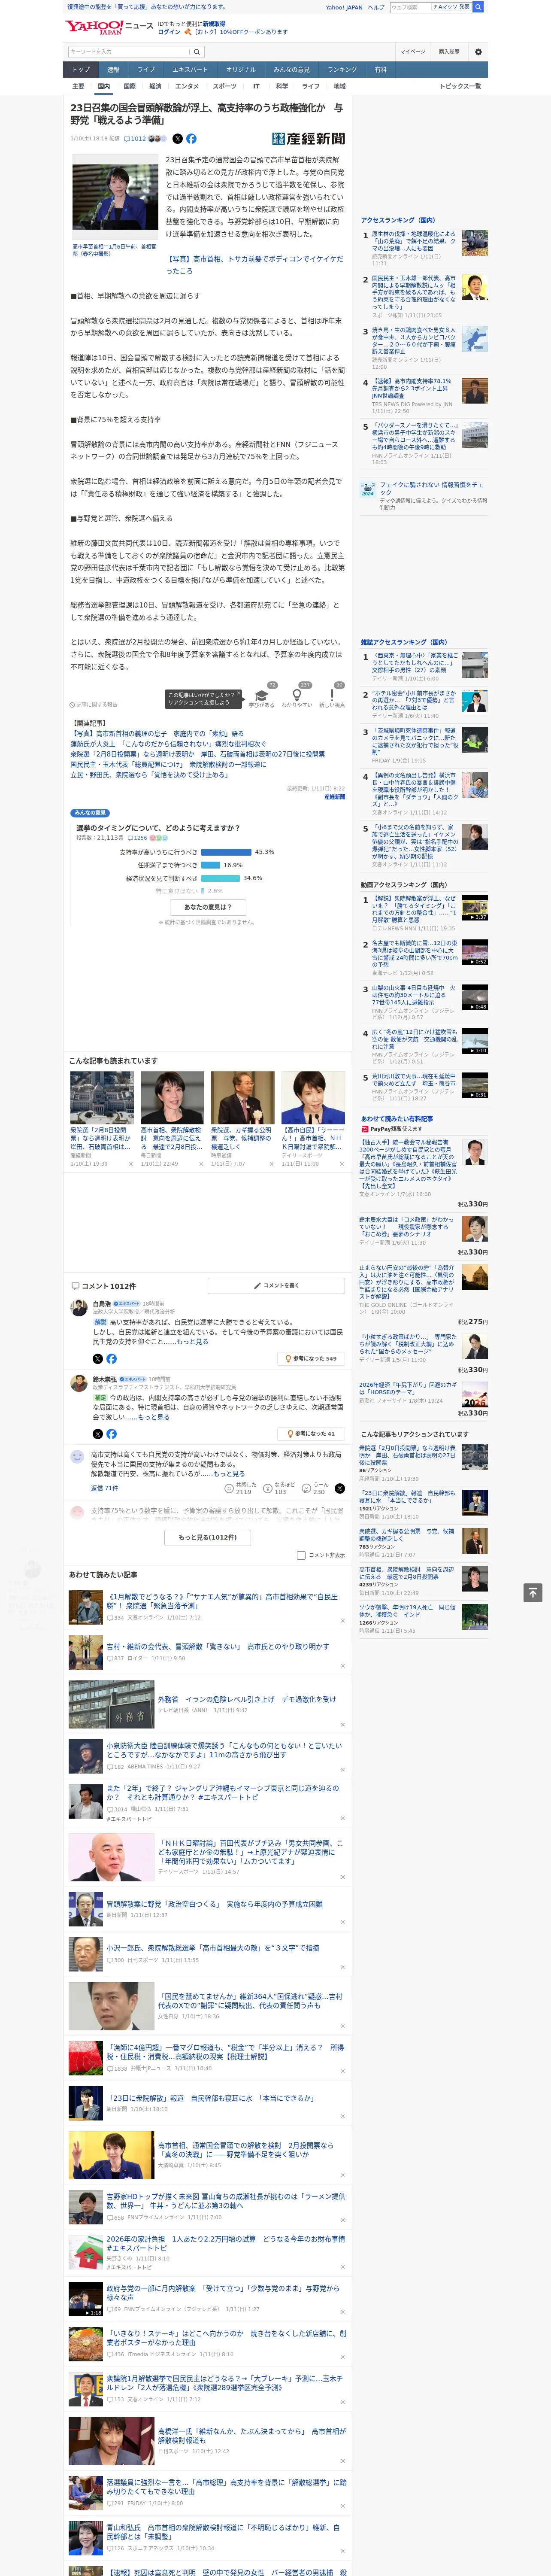Expand the 高市支持は高くても comment もっと見る
The width and height of the screenshot is (551, 2576).
tap(229, 1473)
